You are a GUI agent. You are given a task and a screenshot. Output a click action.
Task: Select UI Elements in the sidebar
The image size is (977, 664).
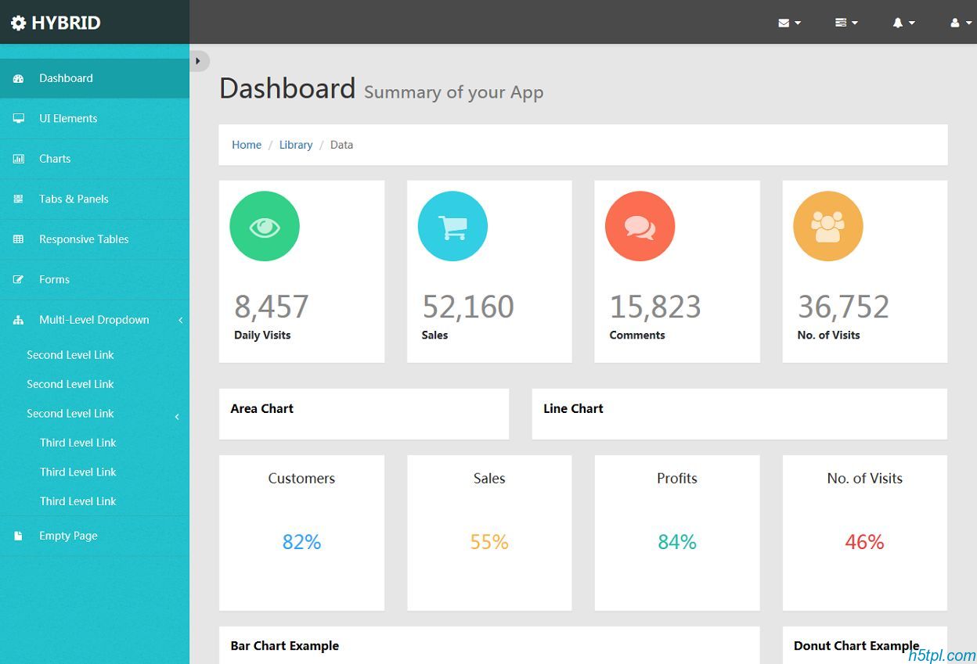[x=68, y=118]
